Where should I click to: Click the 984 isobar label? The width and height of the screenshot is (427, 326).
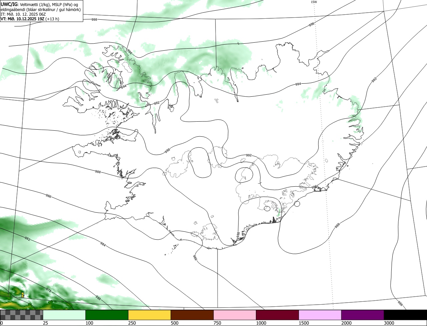(x=103, y=244)
